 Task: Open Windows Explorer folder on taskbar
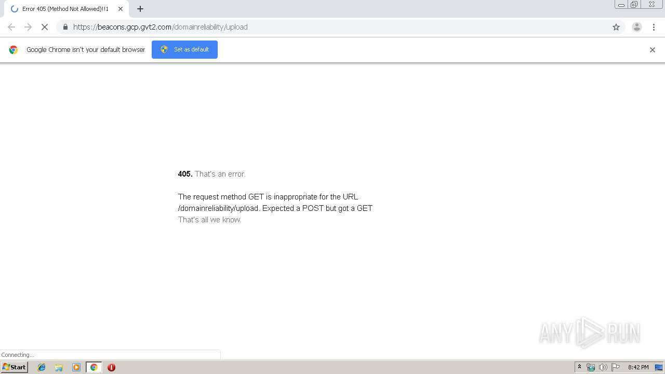click(59, 367)
